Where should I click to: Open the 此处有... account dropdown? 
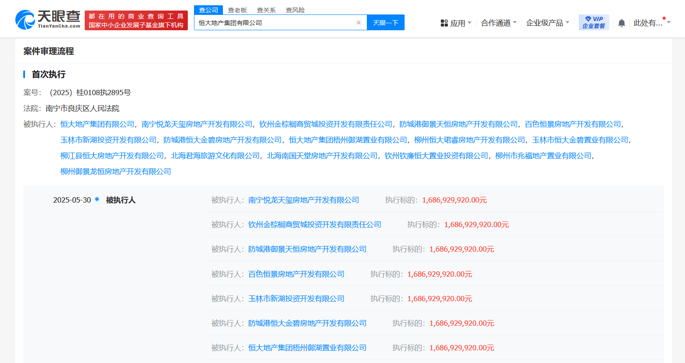pos(652,23)
